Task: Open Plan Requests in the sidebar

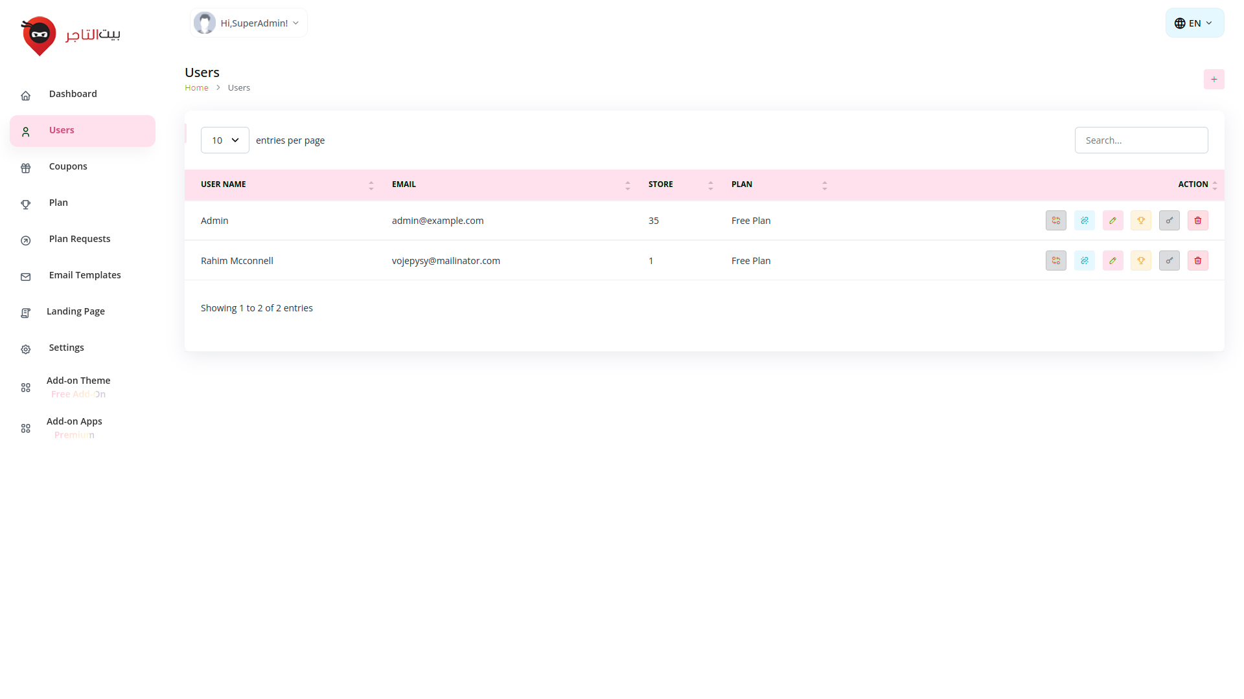Action: tap(80, 239)
